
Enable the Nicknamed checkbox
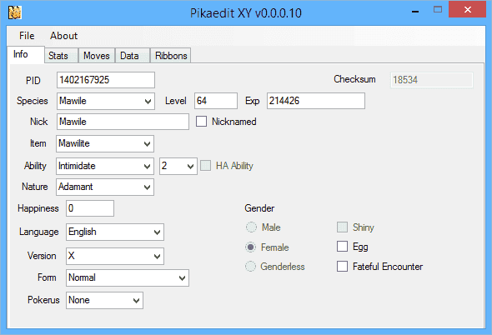202,122
